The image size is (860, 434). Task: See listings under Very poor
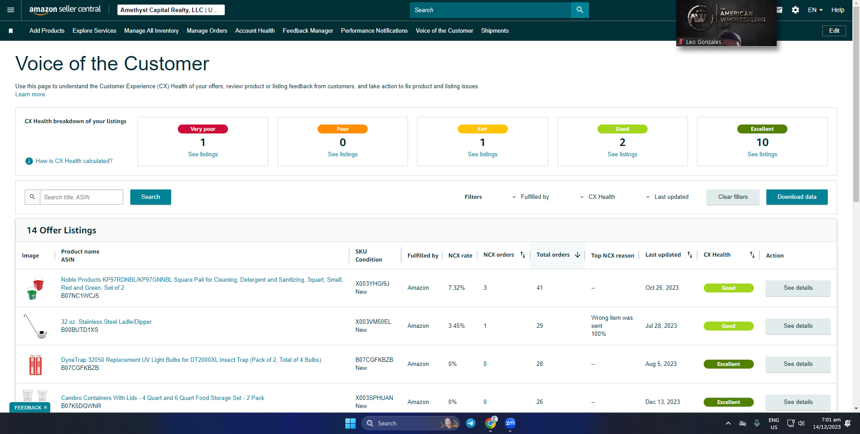pos(203,155)
